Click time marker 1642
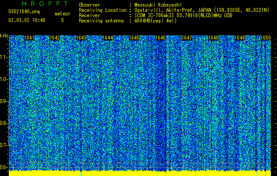The height and width of the screenshot is (176, 277). click(55, 38)
